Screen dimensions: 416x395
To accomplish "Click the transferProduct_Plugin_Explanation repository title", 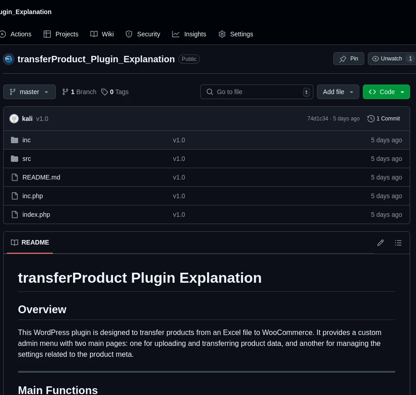I will click(96, 59).
